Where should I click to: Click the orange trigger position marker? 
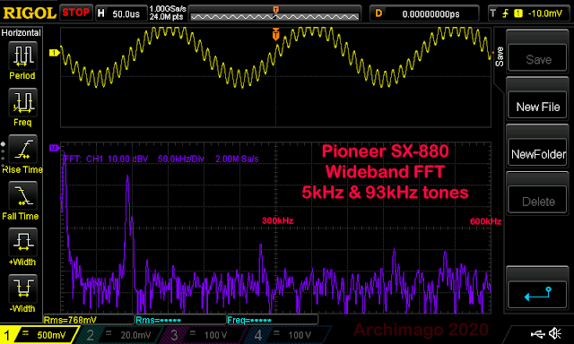pos(276,34)
